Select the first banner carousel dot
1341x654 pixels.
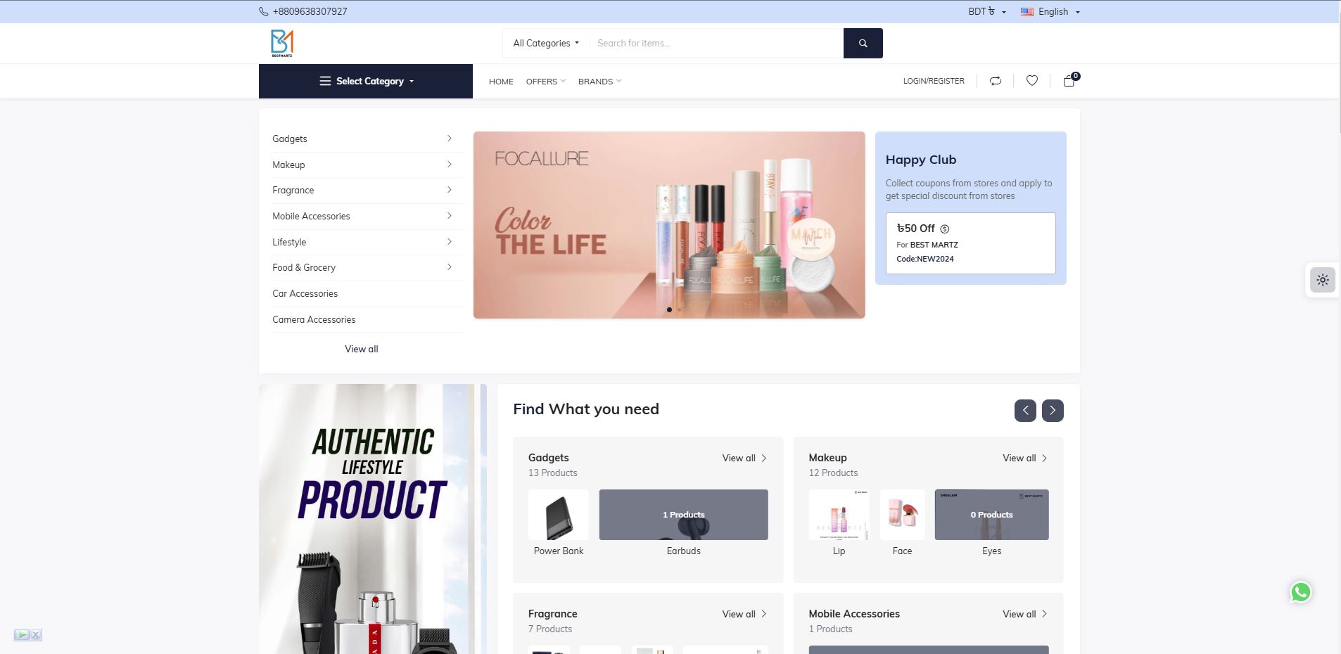tap(669, 309)
